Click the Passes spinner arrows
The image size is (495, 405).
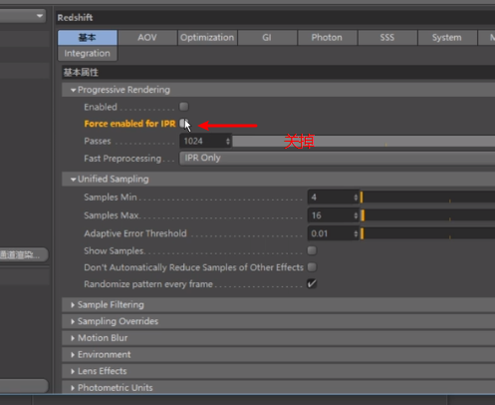coord(228,141)
